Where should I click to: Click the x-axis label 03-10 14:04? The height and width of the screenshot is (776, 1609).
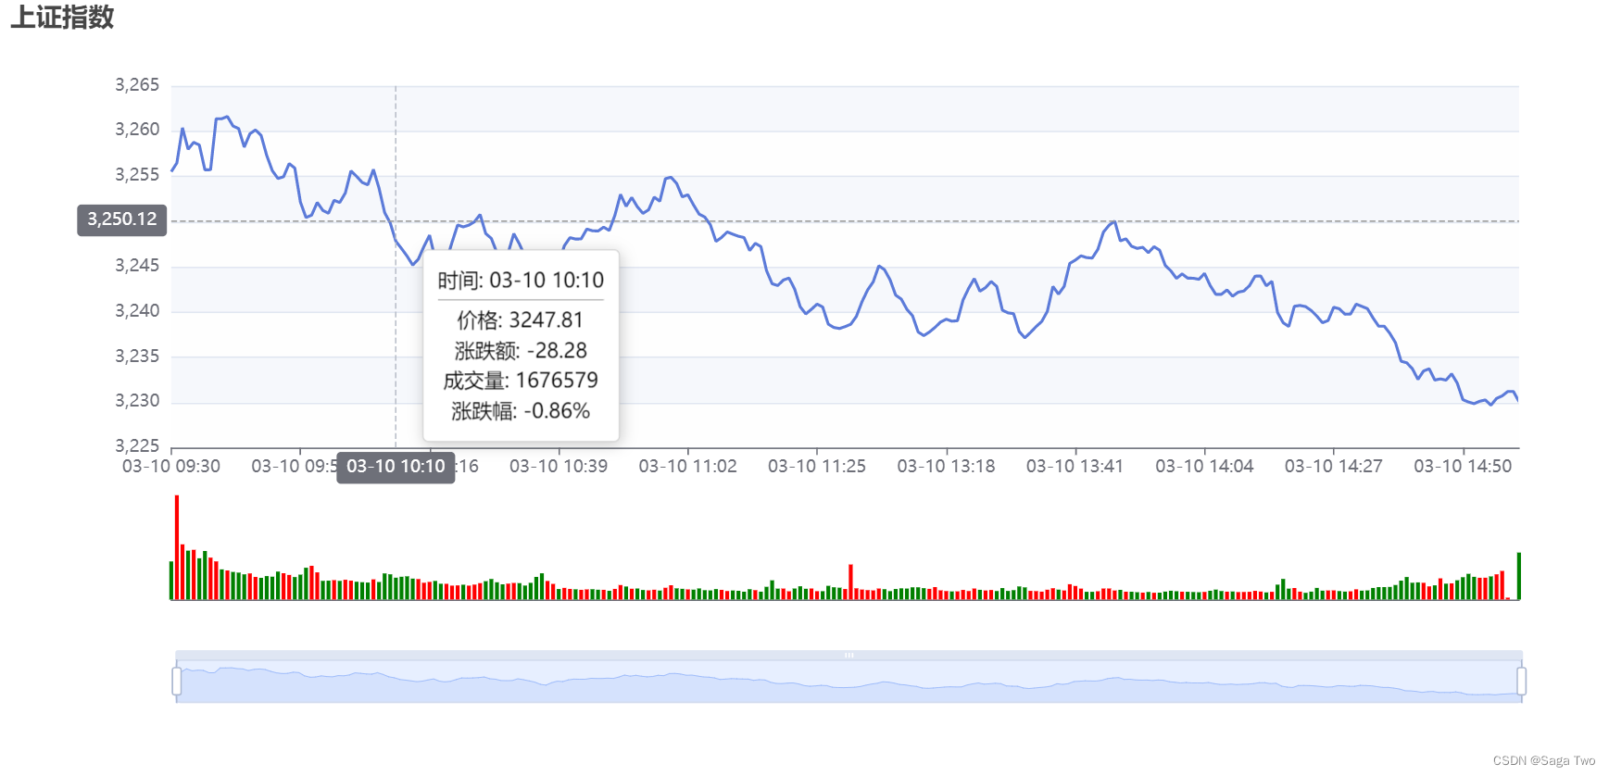click(x=1204, y=467)
